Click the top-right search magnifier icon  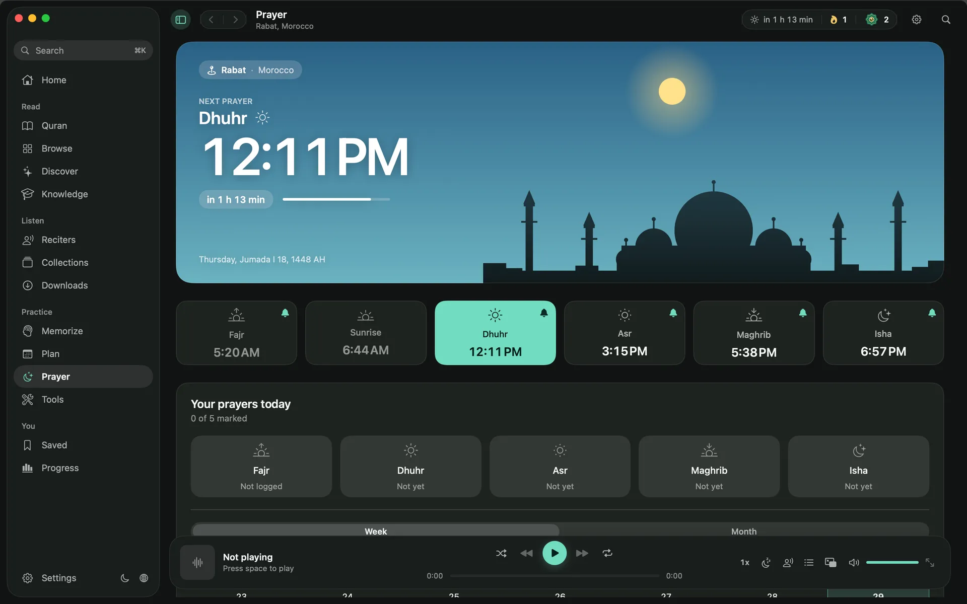click(946, 20)
